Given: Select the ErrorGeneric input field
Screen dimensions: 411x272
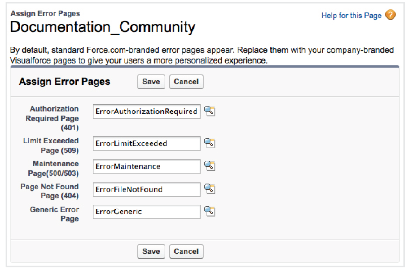Looking at the screenshot, I should 146,212.
